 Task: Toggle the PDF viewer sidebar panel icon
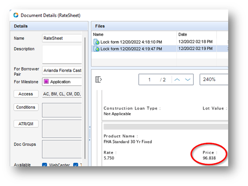point(99,79)
